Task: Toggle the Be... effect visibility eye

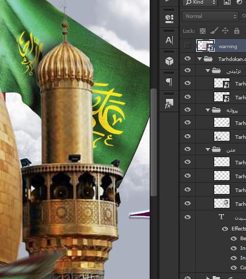Action: point(234,239)
